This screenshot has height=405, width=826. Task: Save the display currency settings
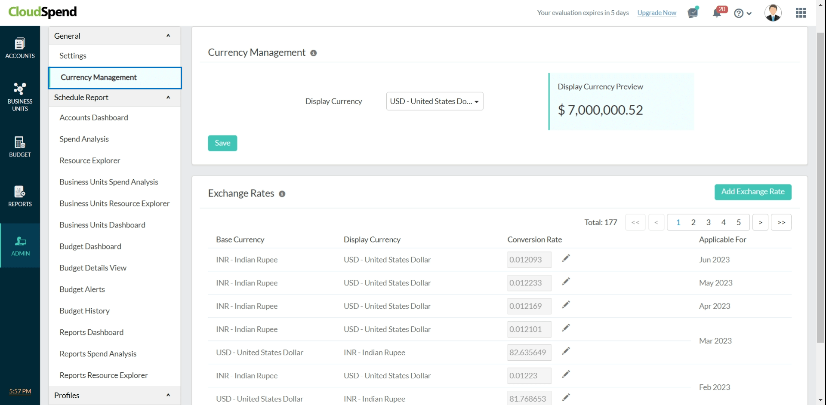click(222, 143)
